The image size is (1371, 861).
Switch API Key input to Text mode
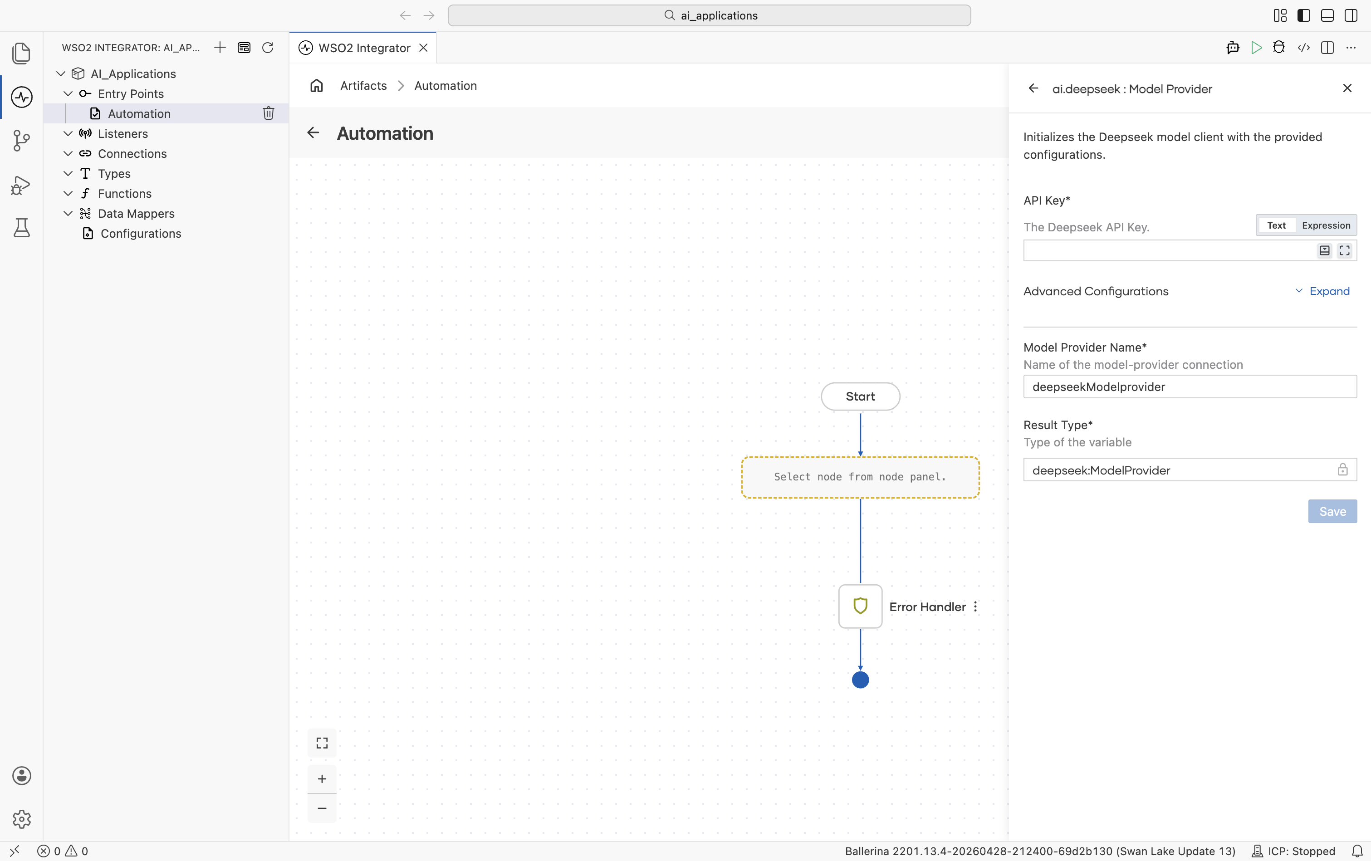[1276, 225]
